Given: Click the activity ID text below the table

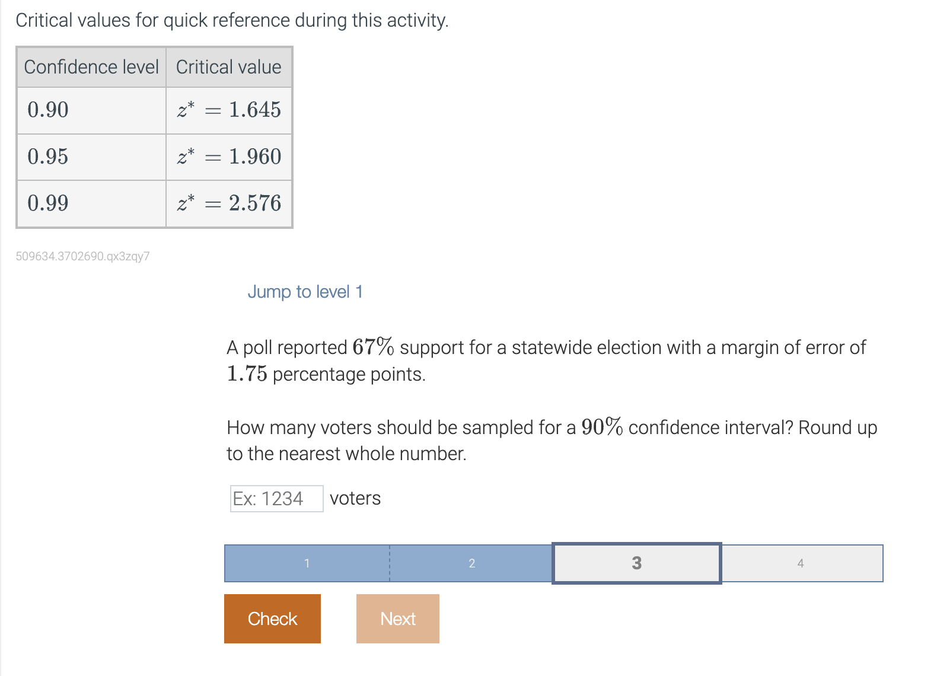Looking at the screenshot, I should 82,256.
